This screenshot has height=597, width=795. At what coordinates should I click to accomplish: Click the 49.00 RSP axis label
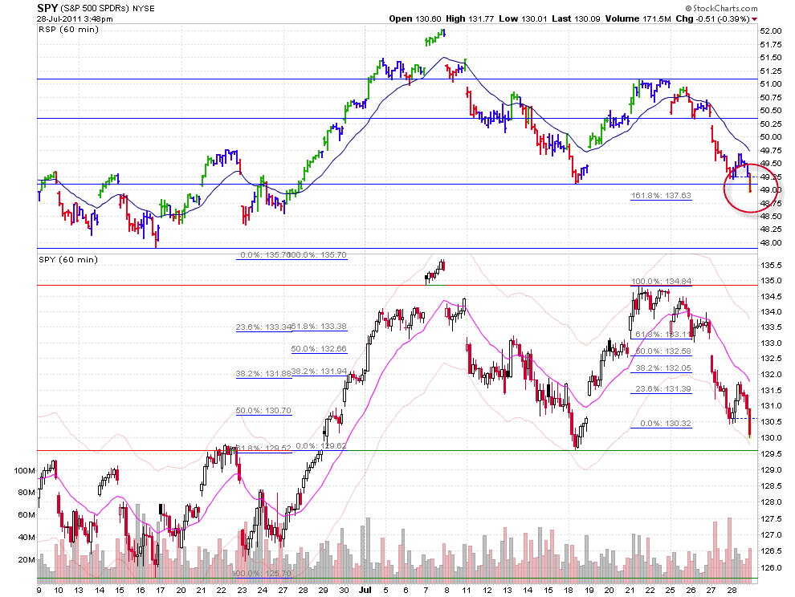tap(771, 190)
